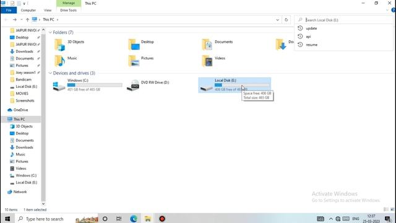This screenshot has width=396, height=223.
Task: Collapse the Devices and drives (3) group
Action: pos(50,73)
